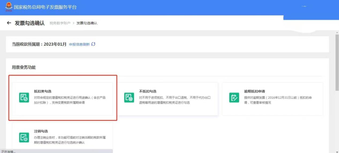Click the 不抵扣勾选 description text
Screen dimensions: 339x153
[x=175, y=100]
